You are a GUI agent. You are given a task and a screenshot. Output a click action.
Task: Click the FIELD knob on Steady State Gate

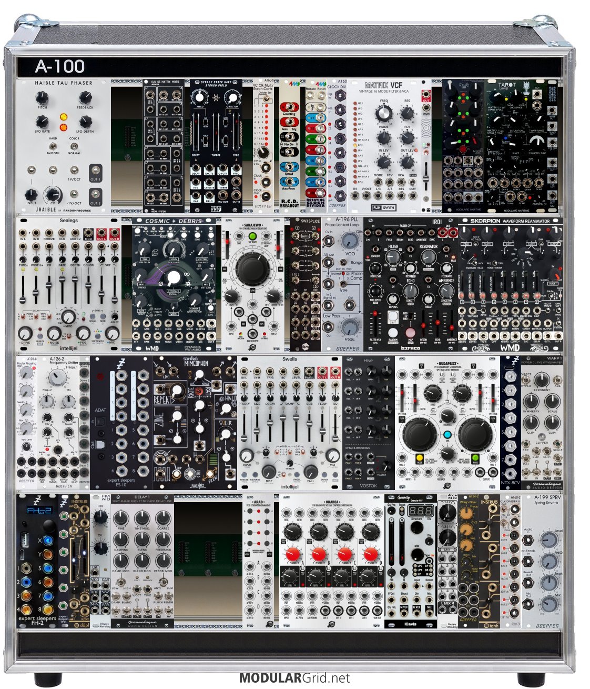pos(199,96)
